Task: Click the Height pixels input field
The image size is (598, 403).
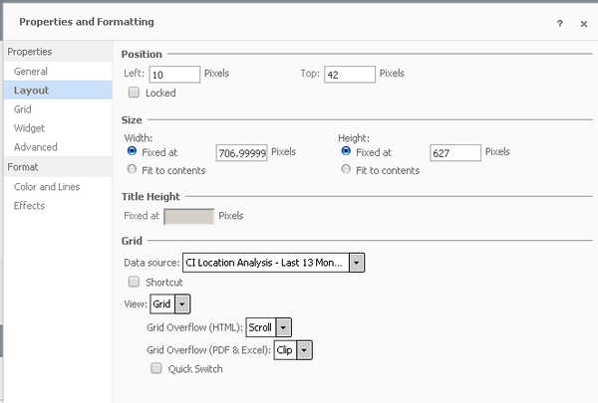Action: point(454,153)
